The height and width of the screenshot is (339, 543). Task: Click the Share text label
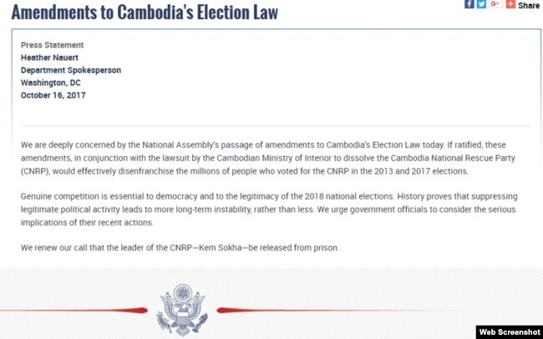[529, 5]
